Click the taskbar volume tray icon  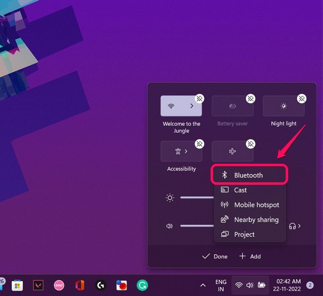[250, 285]
